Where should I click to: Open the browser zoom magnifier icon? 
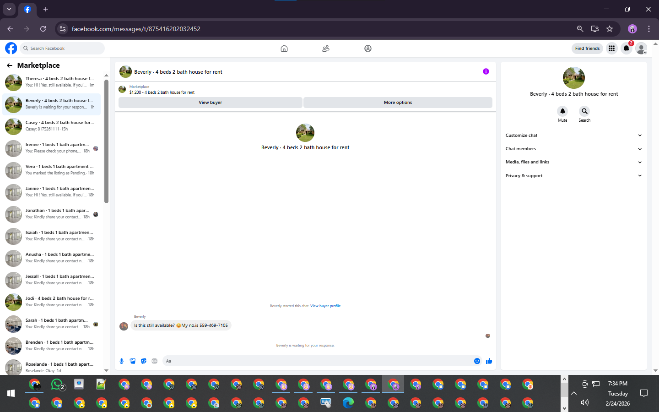[x=580, y=29]
